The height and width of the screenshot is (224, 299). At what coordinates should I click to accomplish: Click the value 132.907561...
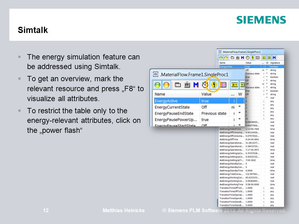tap(252, 174)
